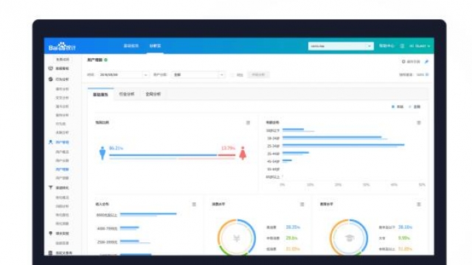Click the monitor icon in the sidebar
Screen dimensions: 472x265
[51, 68]
